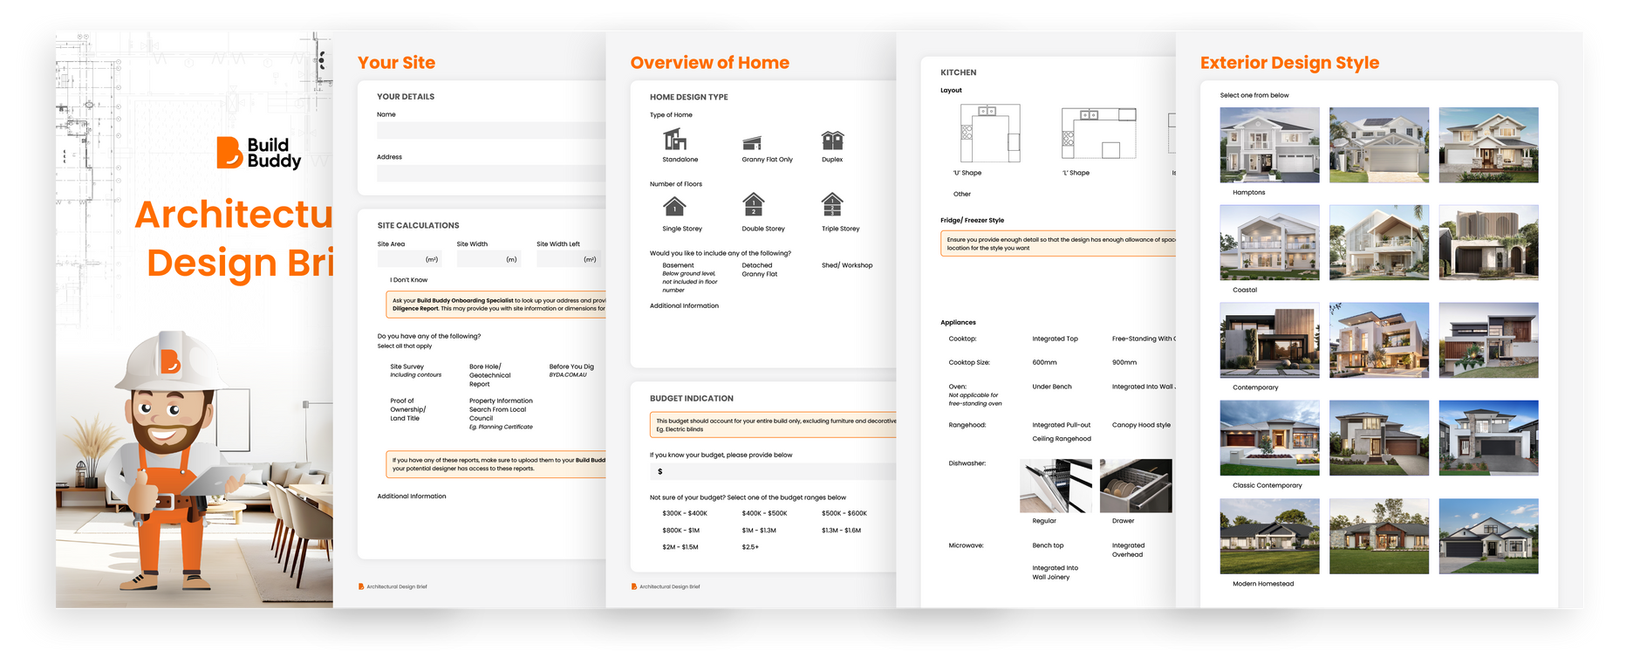
Task: Select the right house photo in the Coastal row
Action: tap(1488, 243)
